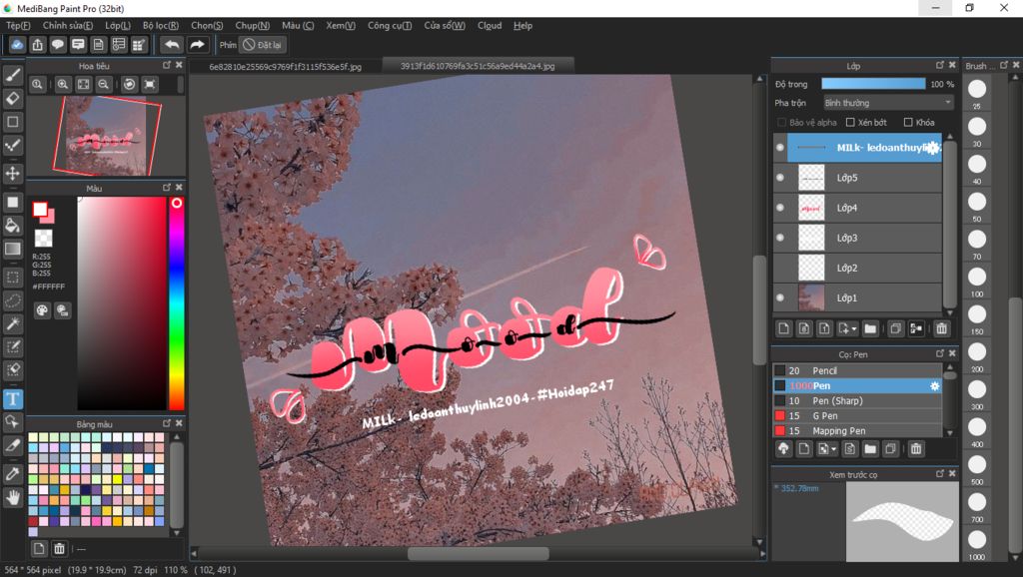Image resolution: width=1023 pixels, height=577 pixels.
Task: Undock the Hoa tiêu panel
Action: [x=167, y=65]
